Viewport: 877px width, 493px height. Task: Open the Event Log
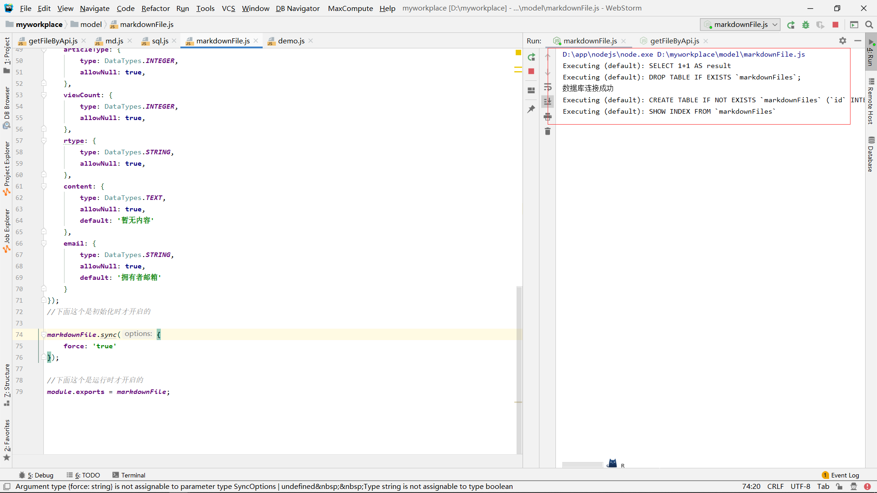pyautogui.click(x=840, y=475)
